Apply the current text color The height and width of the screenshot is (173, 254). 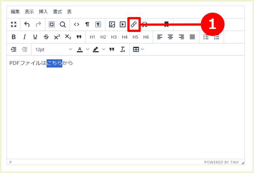click(80, 49)
